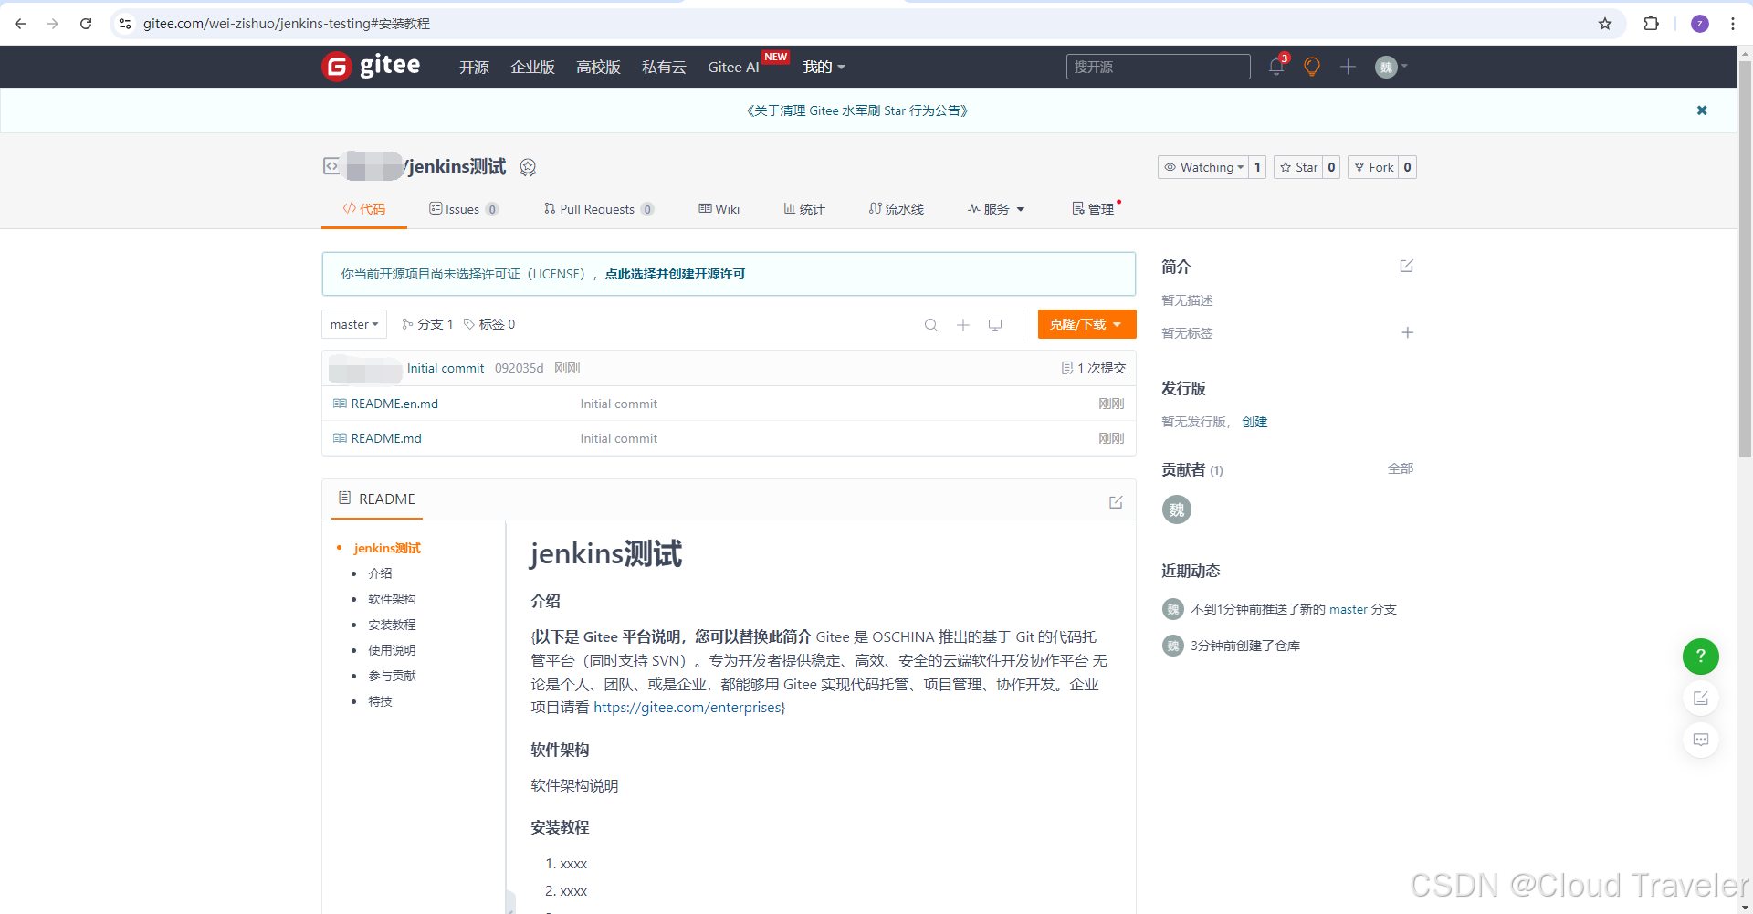Select the README heading tab
Screen dimensions: 1753x914
coord(376,499)
